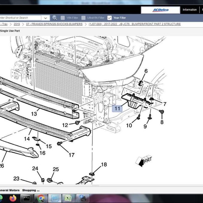Select highlighted callout 11 on diagram
This screenshot has width=203, height=203.
[117, 108]
